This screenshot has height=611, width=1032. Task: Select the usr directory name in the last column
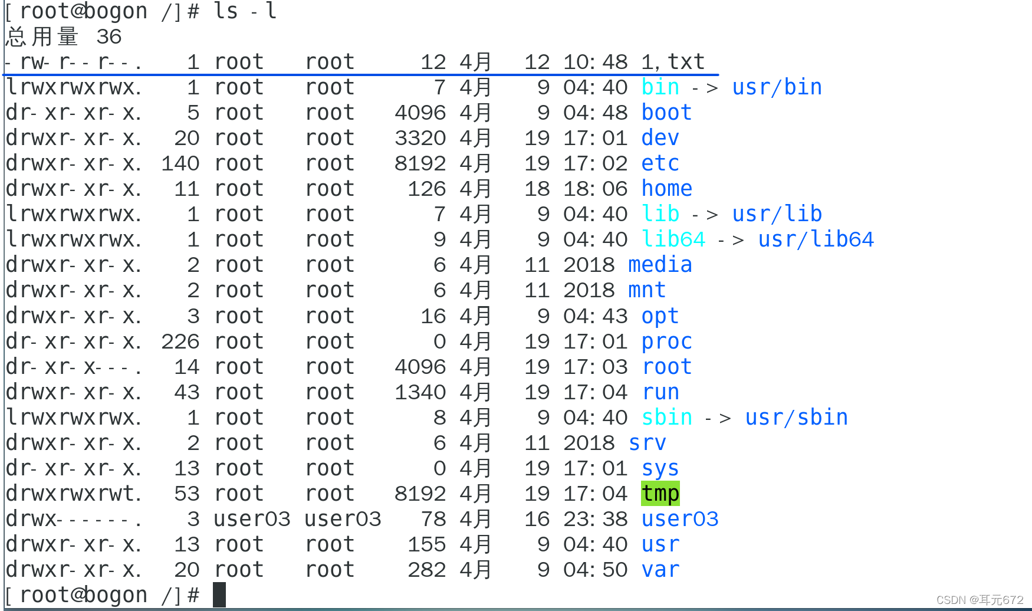pos(660,544)
